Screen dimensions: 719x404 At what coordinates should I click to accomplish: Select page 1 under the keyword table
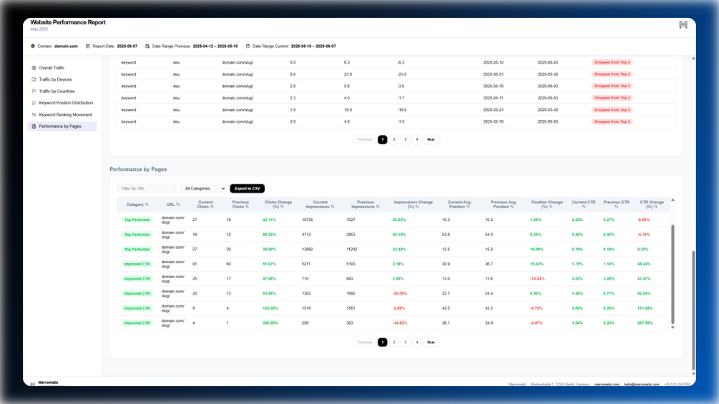point(383,139)
